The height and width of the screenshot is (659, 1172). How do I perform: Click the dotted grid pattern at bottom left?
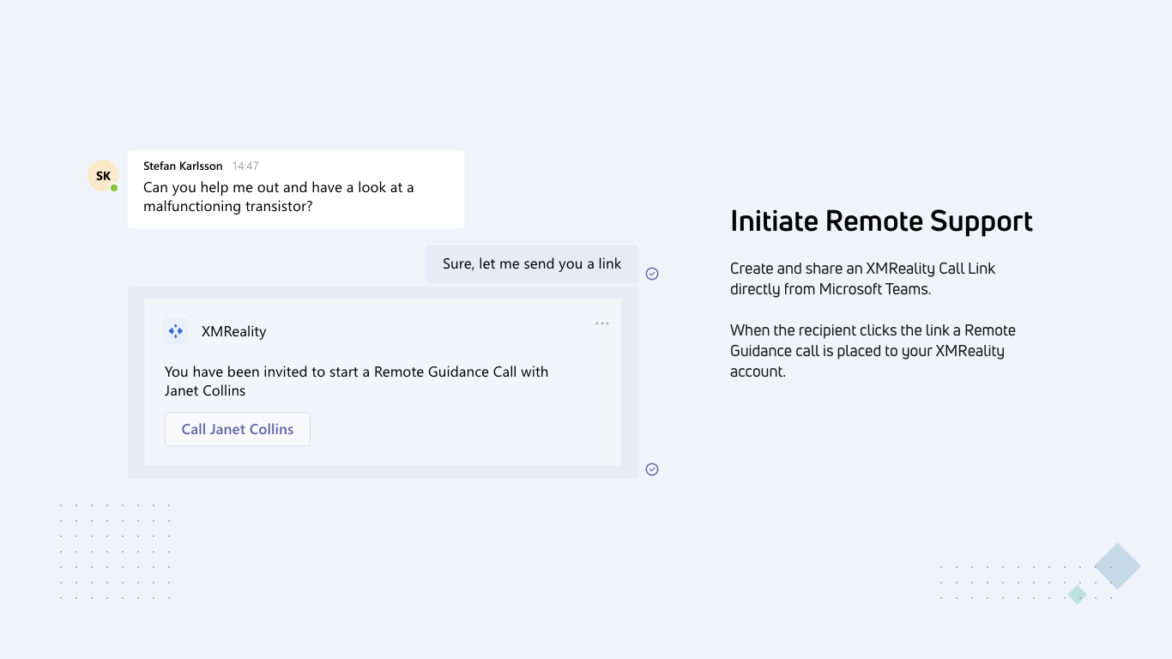(115, 552)
